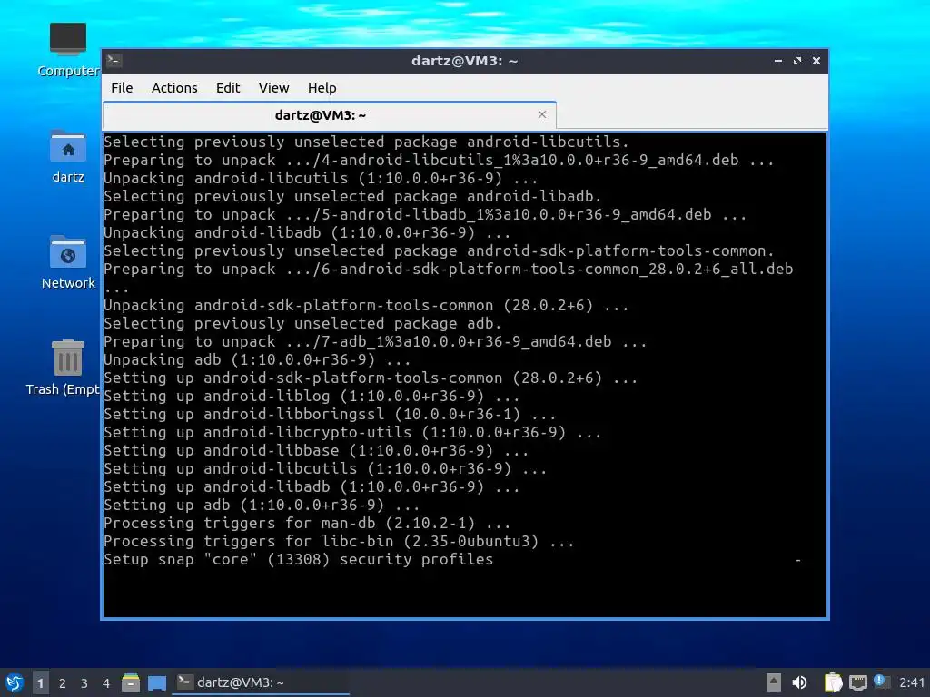Select the dartz@VM3: ~ terminal tab
The width and height of the screenshot is (930, 697).
click(329, 115)
